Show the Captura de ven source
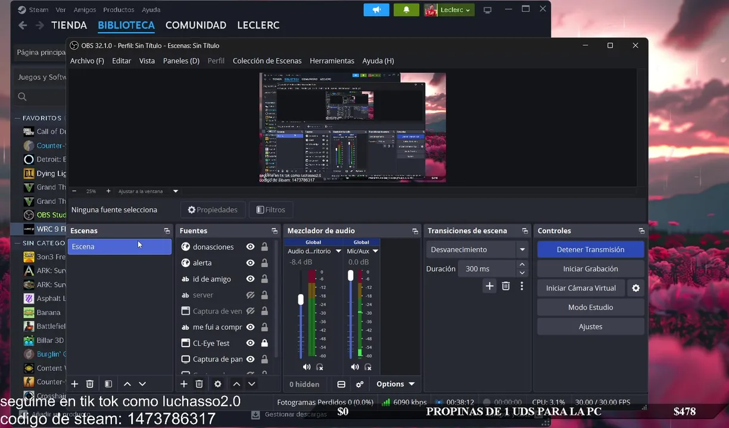 tap(251, 311)
